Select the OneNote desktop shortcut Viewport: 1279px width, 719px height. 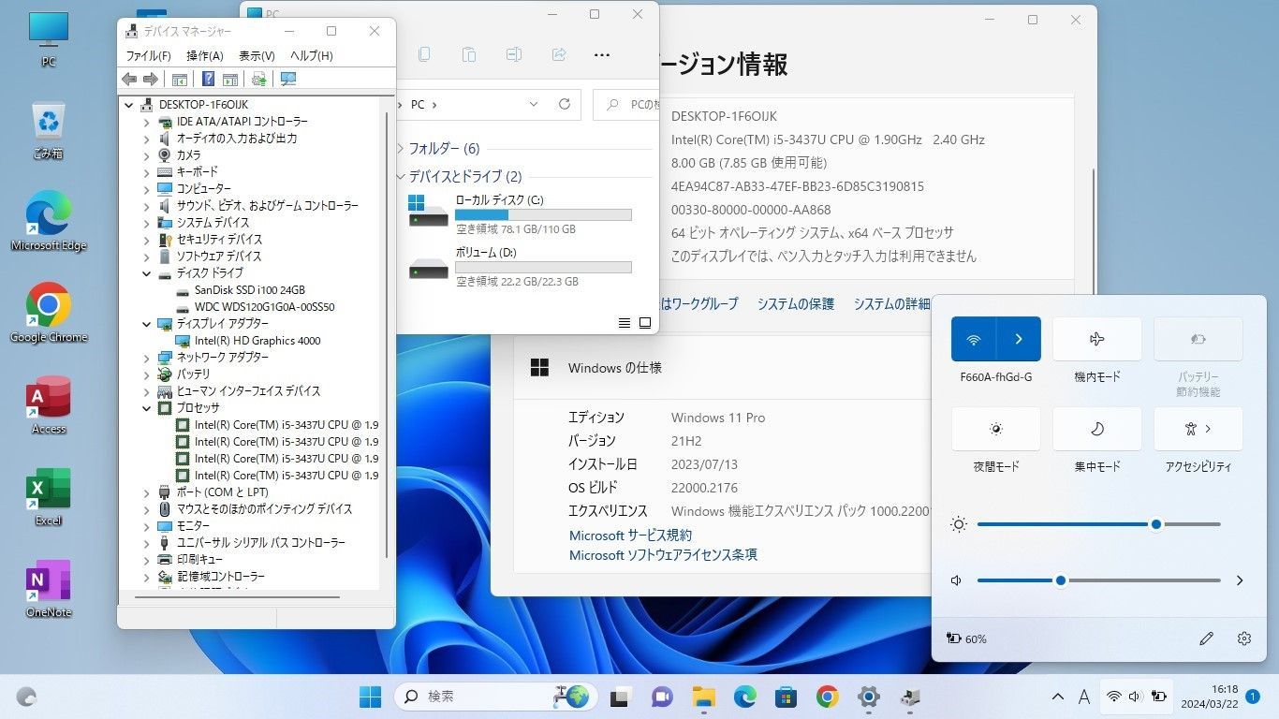click(49, 588)
